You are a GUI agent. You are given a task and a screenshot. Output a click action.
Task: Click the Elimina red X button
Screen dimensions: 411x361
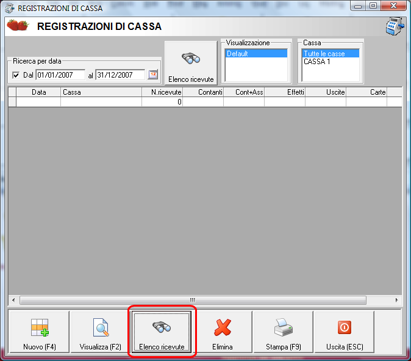coord(223,332)
